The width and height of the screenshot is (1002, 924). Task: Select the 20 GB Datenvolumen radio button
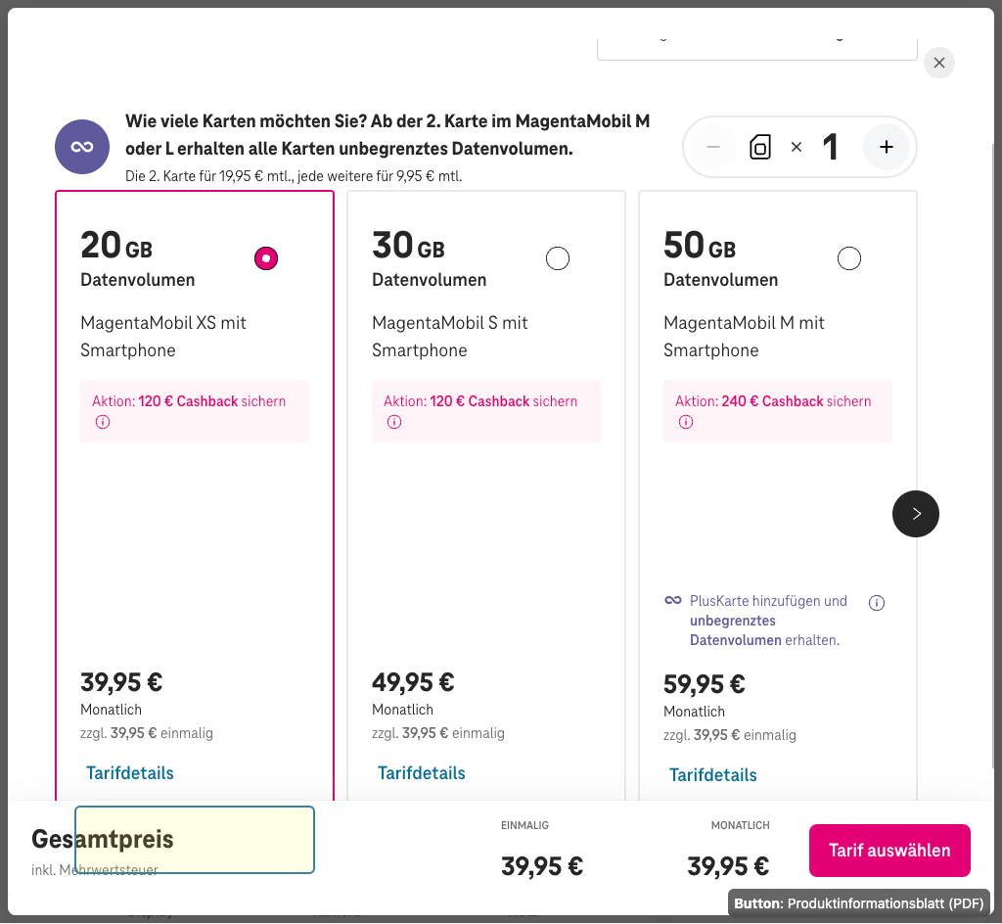point(265,257)
